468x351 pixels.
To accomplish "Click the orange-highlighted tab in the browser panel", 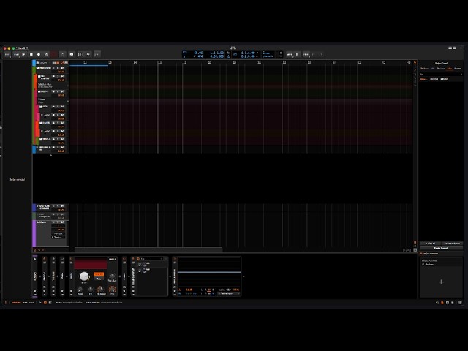I will 450,69.
